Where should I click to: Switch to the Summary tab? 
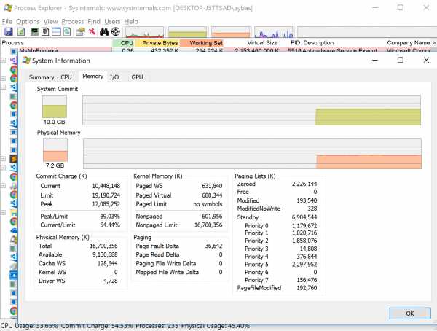(42, 77)
